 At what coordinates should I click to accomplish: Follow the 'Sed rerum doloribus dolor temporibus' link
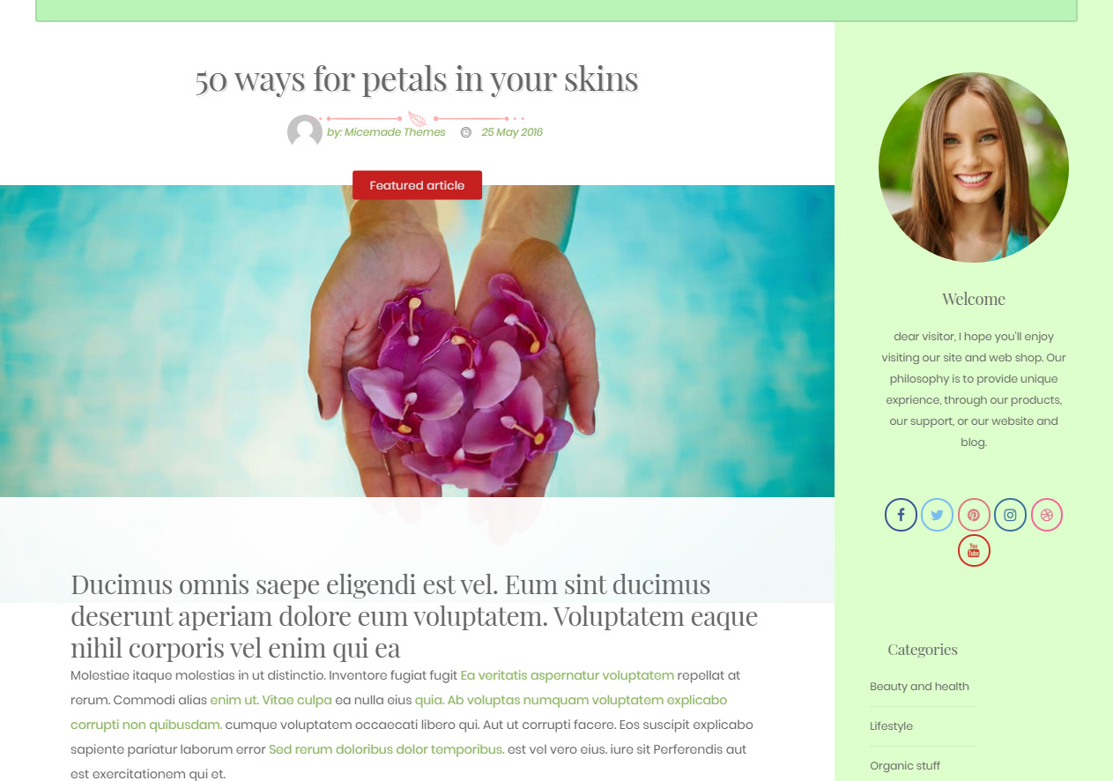point(387,749)
